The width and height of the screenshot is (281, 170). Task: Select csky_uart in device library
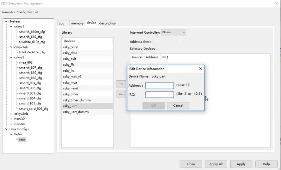point(87,106)
